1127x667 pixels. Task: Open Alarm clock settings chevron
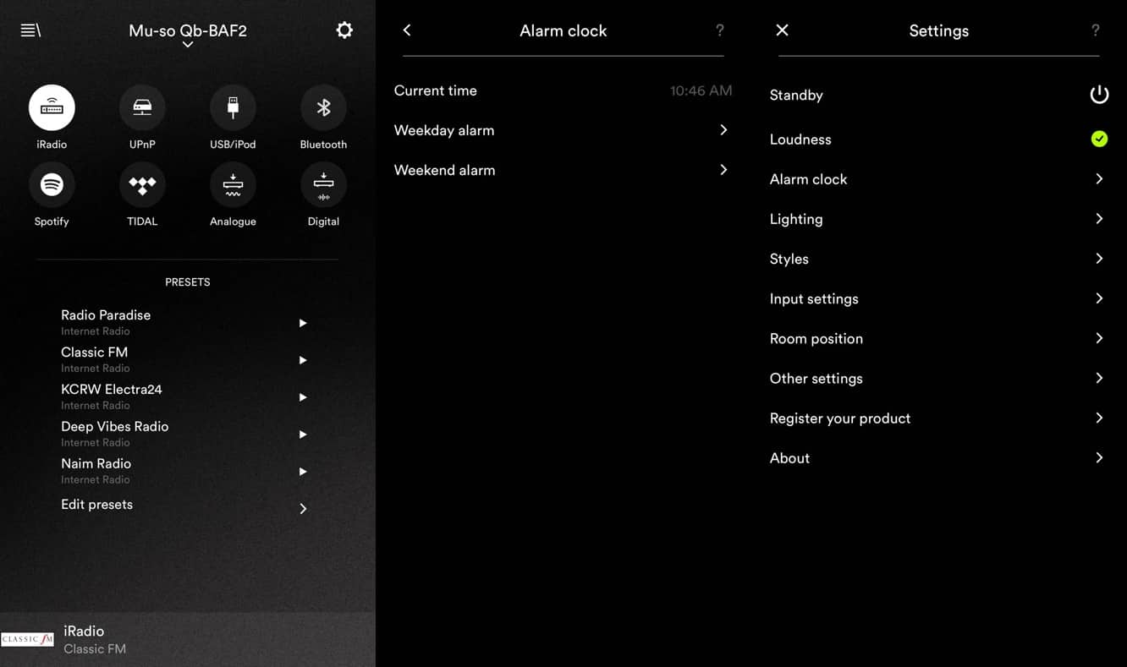[x=1099, y=178]
